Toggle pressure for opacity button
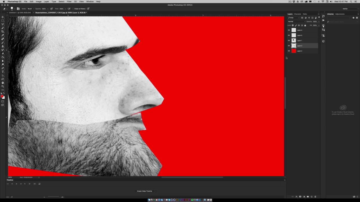Image resolution: width=360 pixels, height=202 pixels. [51, 9]
